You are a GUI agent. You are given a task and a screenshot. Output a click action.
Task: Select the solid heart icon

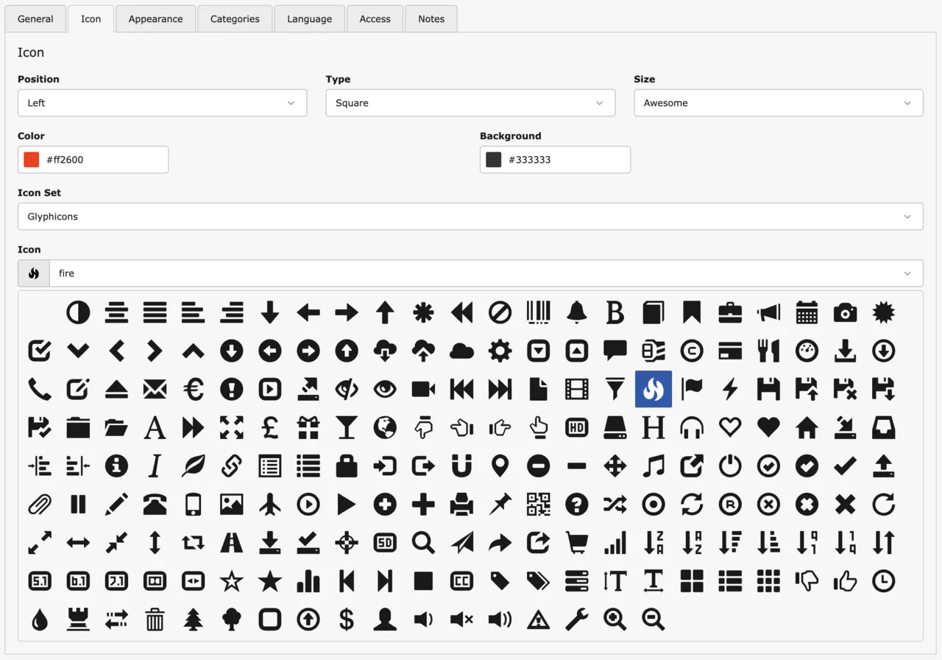(x=768, y=427)
